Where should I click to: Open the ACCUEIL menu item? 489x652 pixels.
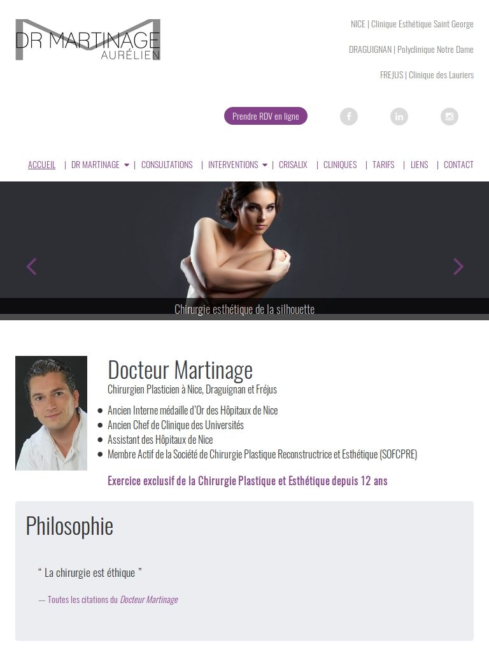(41, 165)
